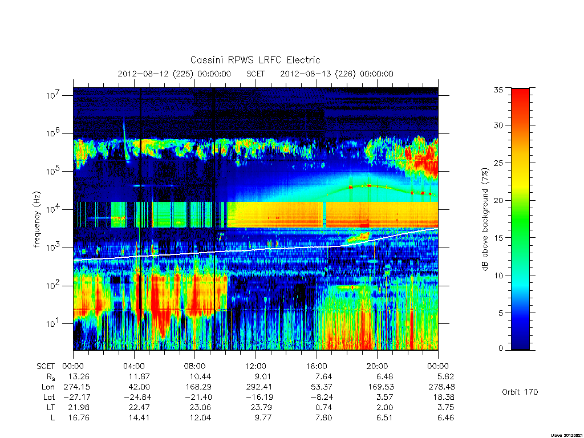Click the Lat value '-27.17'

click(76, 397)
